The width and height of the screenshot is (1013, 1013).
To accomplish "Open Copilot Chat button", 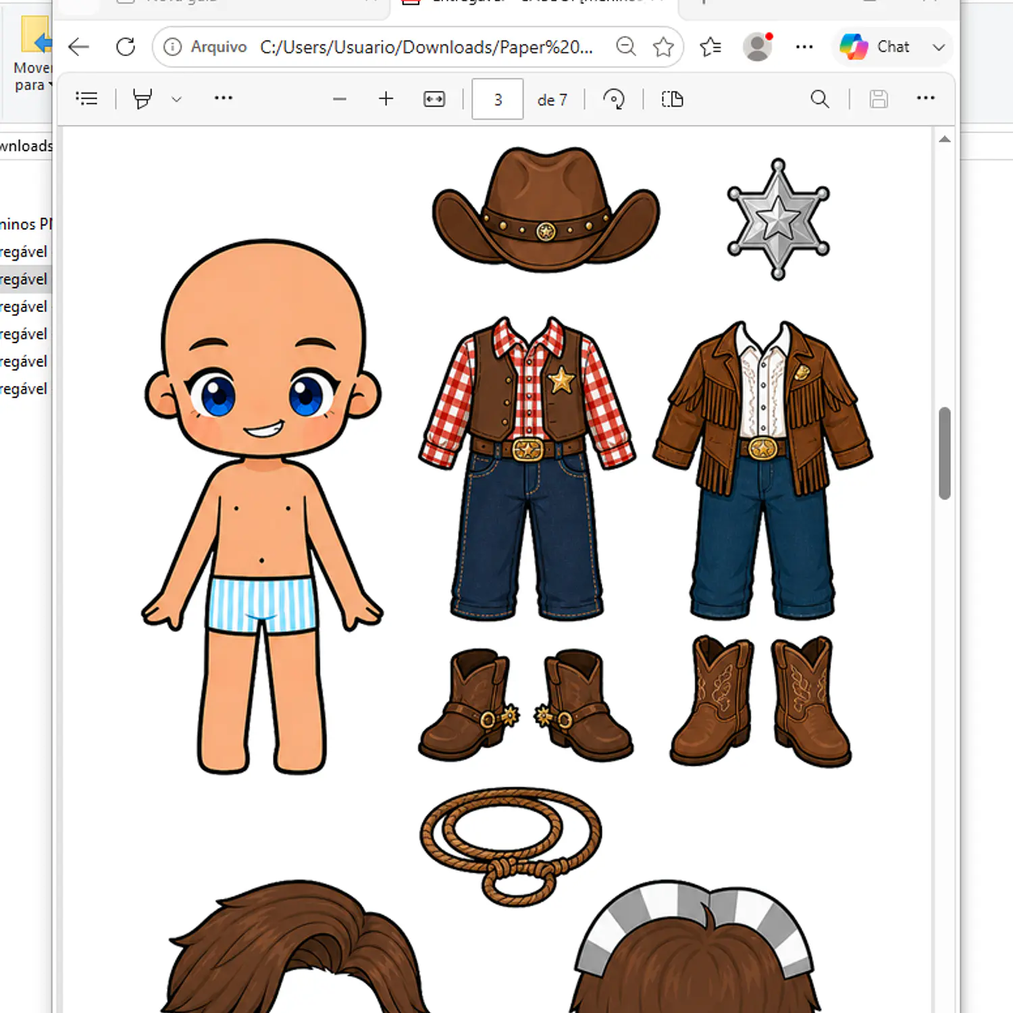I will 875,47.
